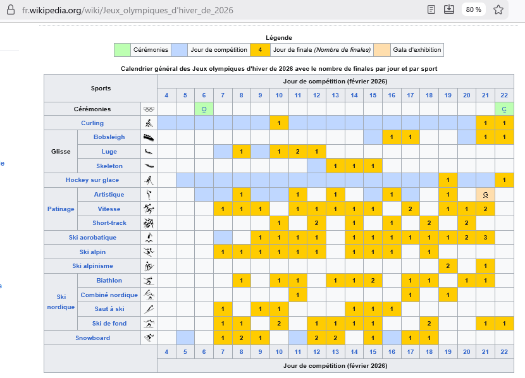The image size is (525, 378).
Task: Click the curling pictogram icon
Action: tap(149, 123)
